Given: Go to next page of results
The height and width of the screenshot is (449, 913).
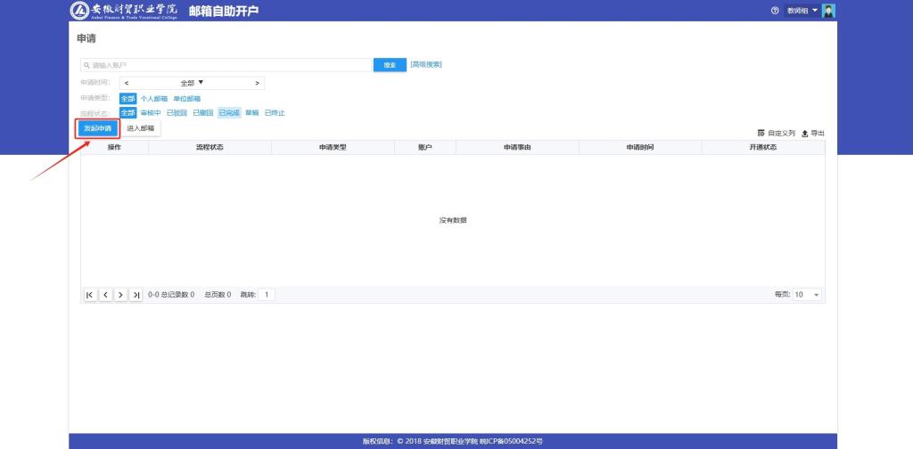Looking at the screenshot, I should (x=120, y=294).
